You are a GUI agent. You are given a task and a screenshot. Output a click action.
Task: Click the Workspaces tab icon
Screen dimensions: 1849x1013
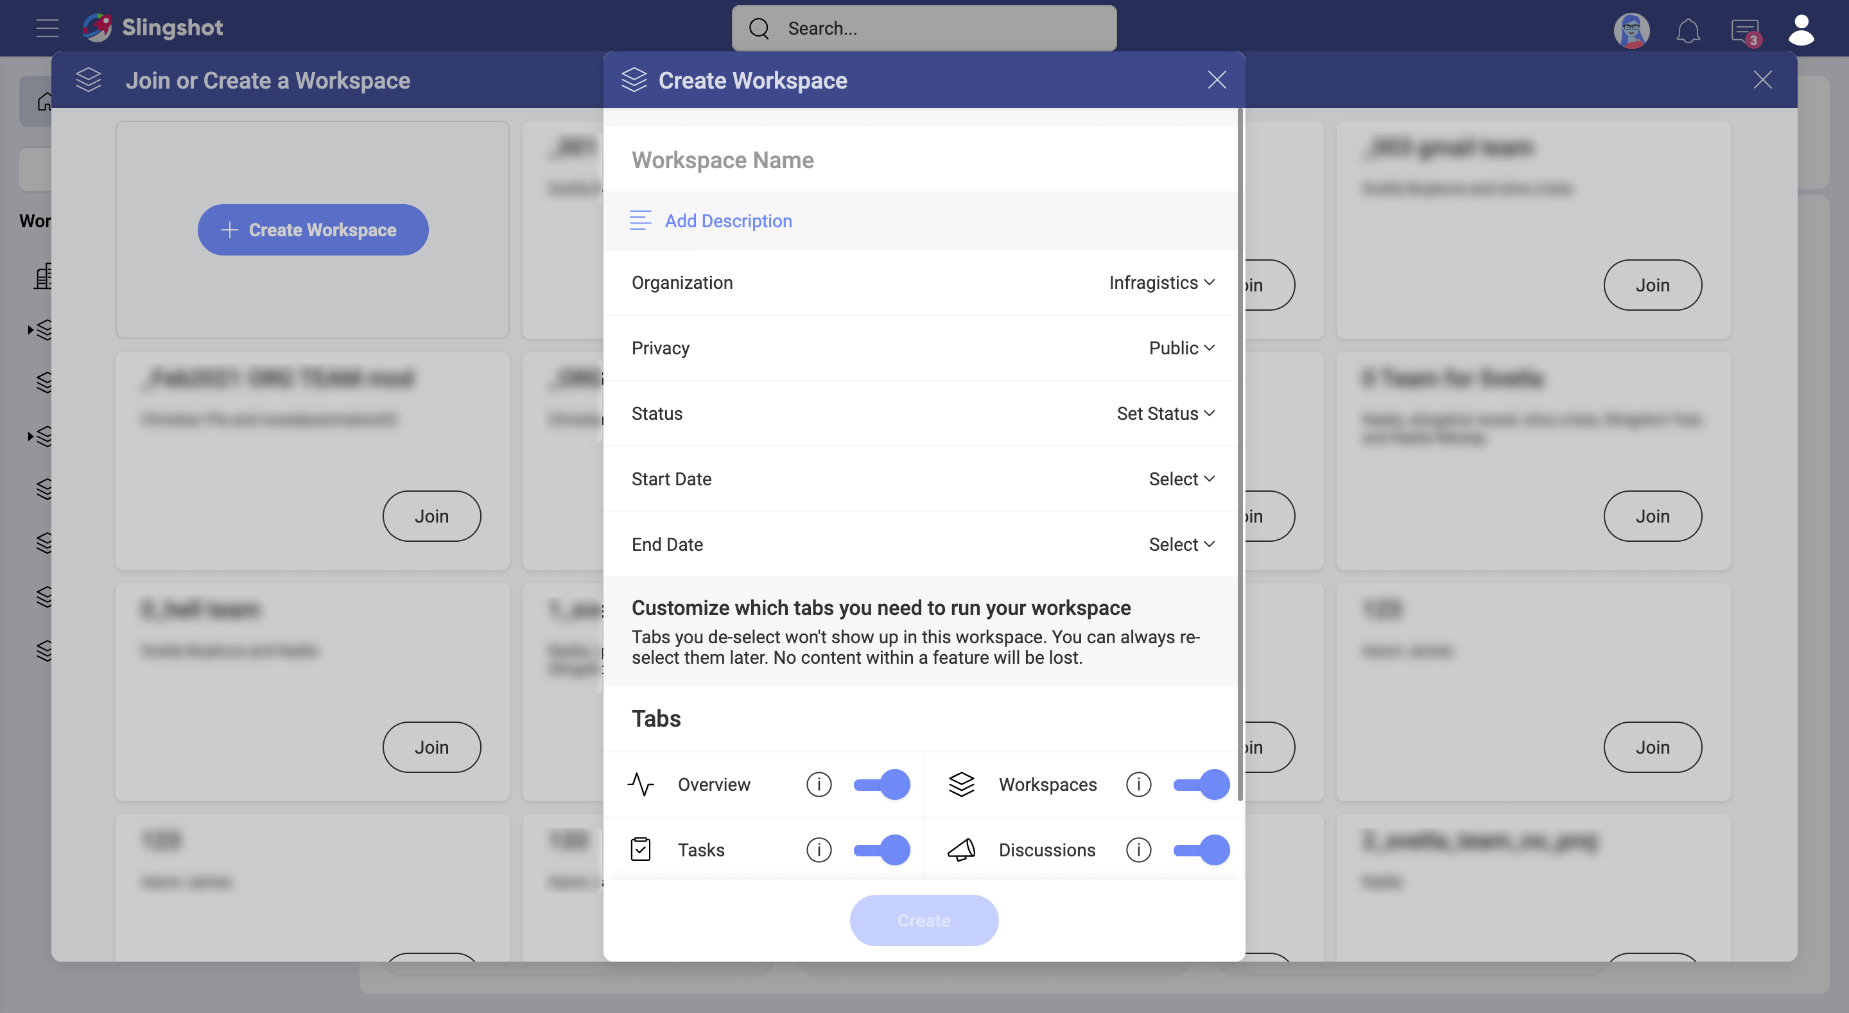(x=960, y=783)
